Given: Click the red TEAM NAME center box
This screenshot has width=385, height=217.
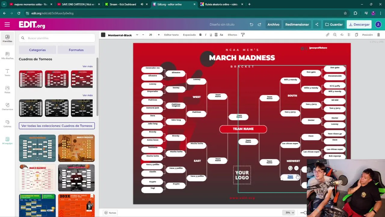Looking at the screenshot, I should coord(243,129).
